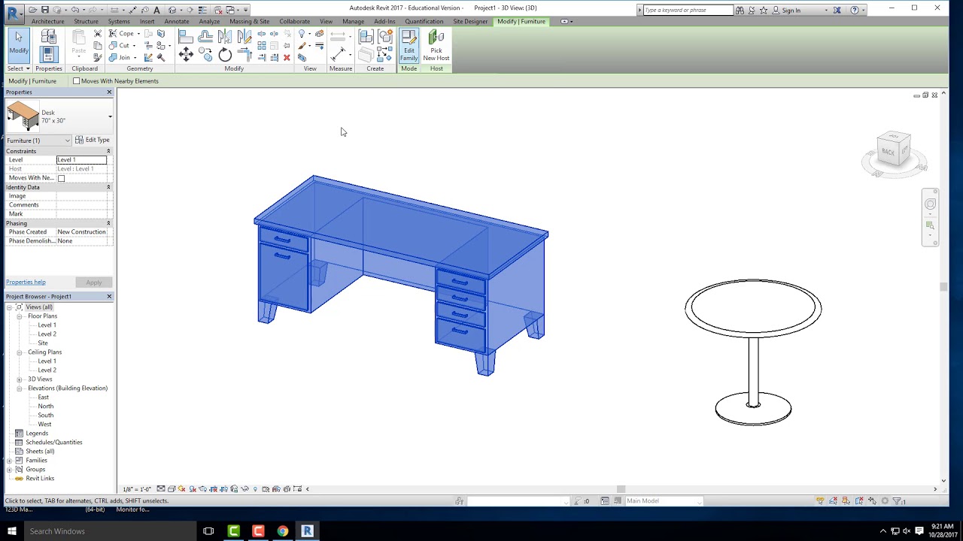Click the Align tool icon

coord(185,36)
